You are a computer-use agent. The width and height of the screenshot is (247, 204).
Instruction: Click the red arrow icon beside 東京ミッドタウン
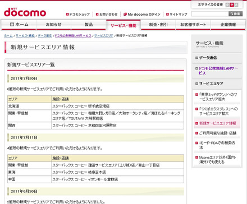tap(196, 95)
